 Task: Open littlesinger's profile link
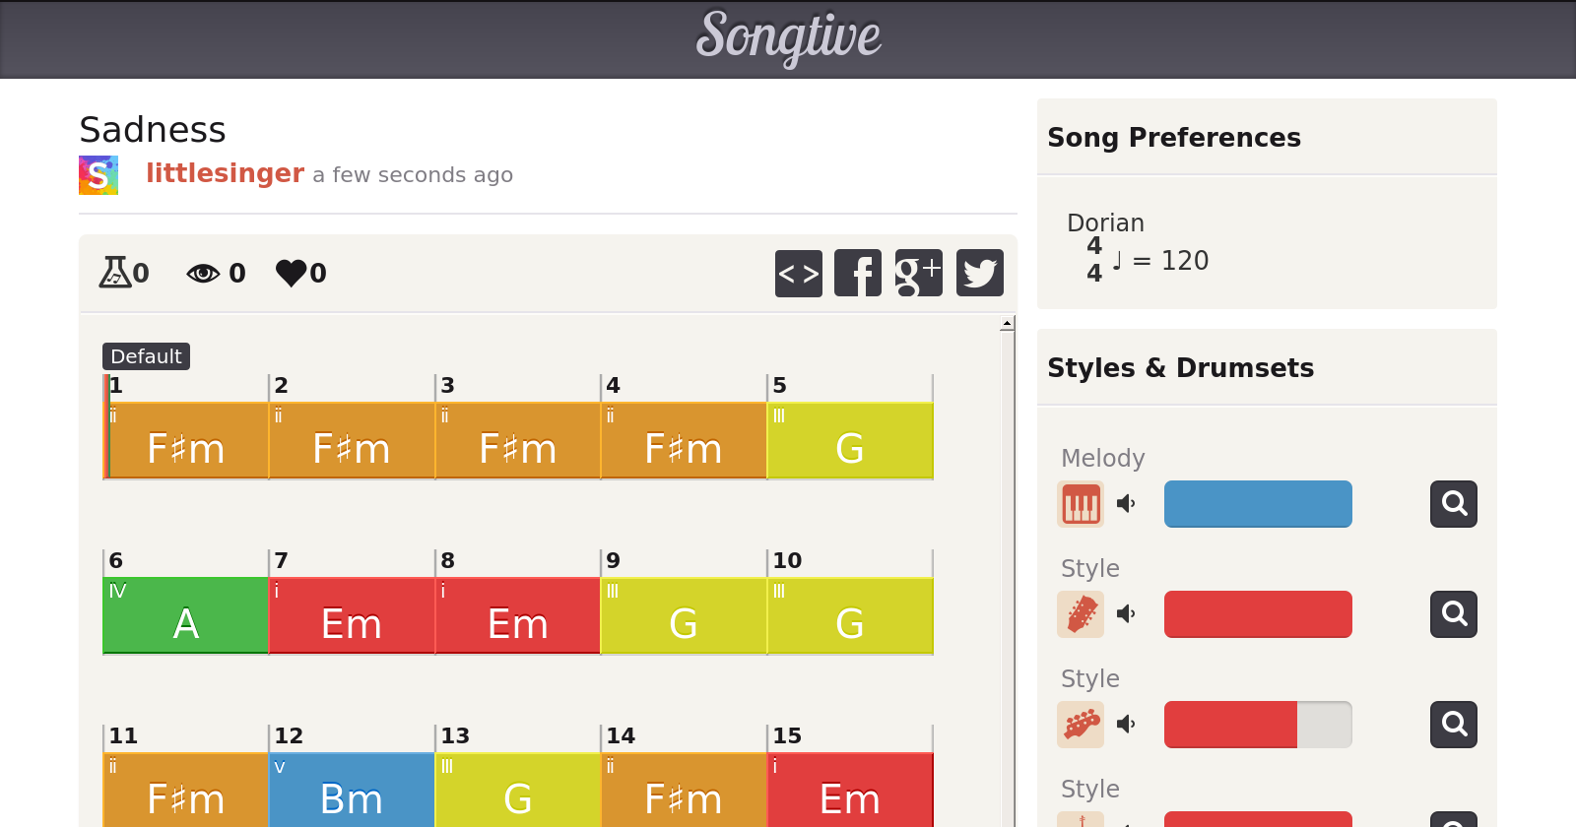[x=225, y=173]
